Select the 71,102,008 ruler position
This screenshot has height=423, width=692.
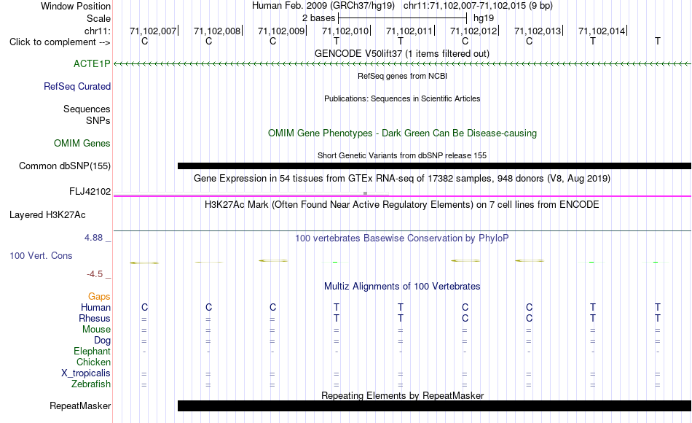pyautogui.click(x=217, y=31)
